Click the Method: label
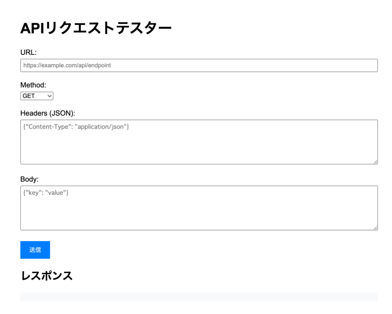392x314 pixels. (x=33, y=85)
